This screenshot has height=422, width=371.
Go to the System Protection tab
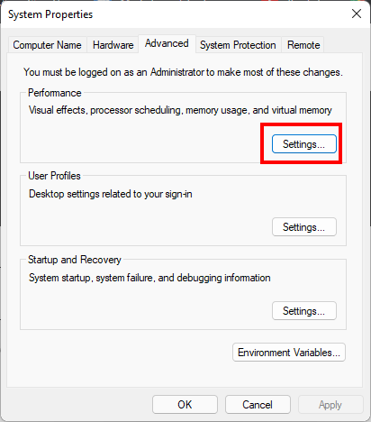tap(238, 45)
